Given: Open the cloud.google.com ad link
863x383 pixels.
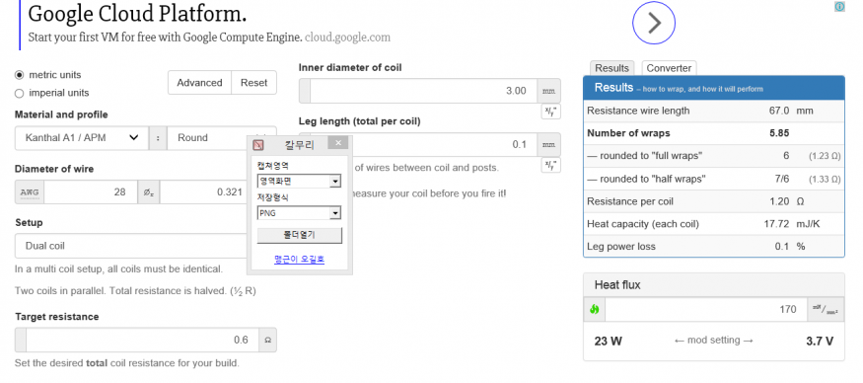Looking at the screenshot, I should [347, 38].
